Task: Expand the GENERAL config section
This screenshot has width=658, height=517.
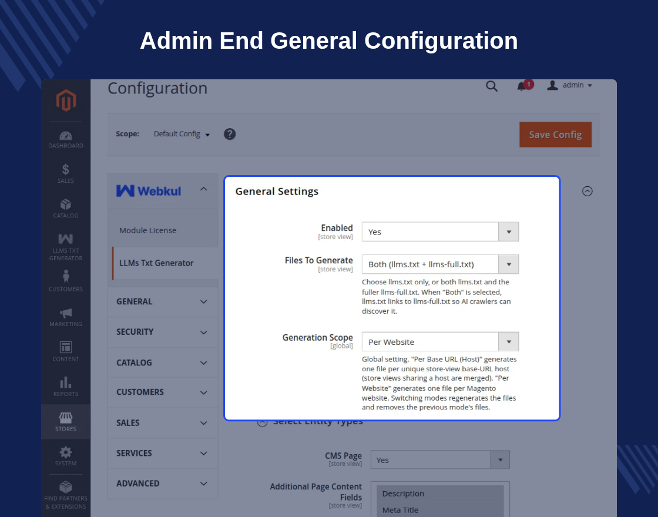Action: (162, 302)
